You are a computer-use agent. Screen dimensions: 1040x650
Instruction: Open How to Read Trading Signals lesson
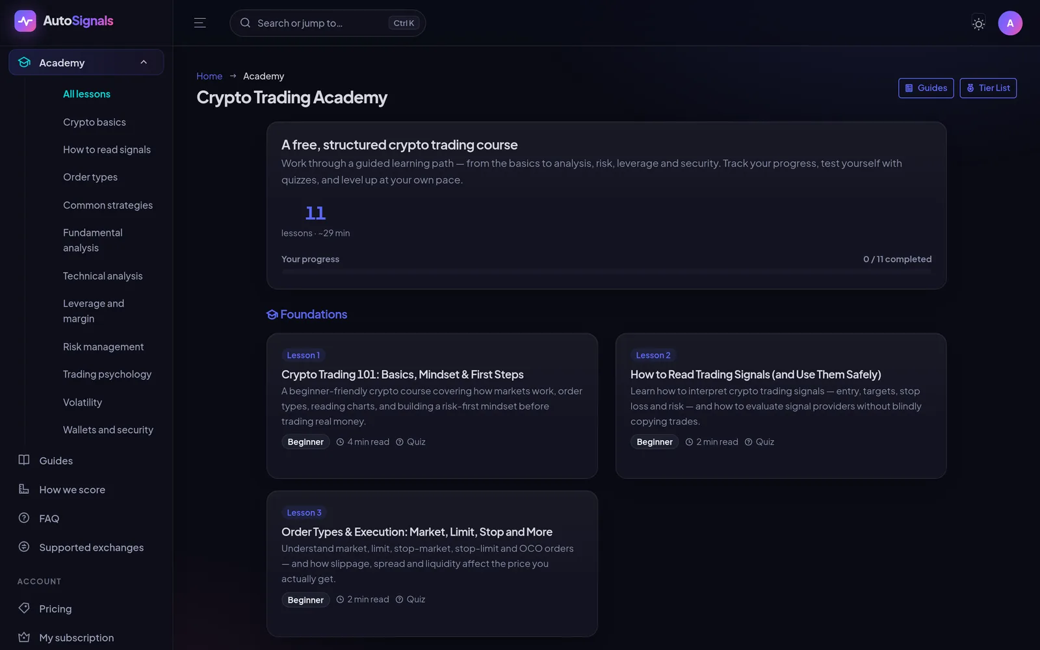(756, 374)
